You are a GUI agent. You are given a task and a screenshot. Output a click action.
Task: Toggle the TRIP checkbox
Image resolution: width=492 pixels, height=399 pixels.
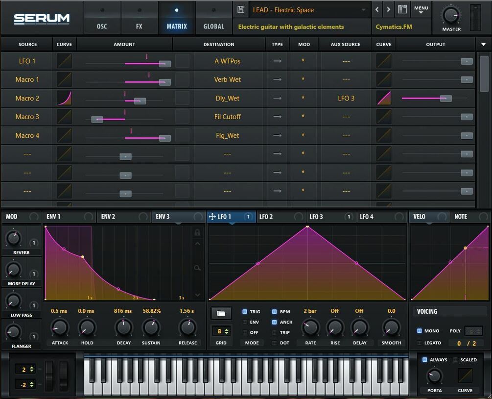pos(274,332)
